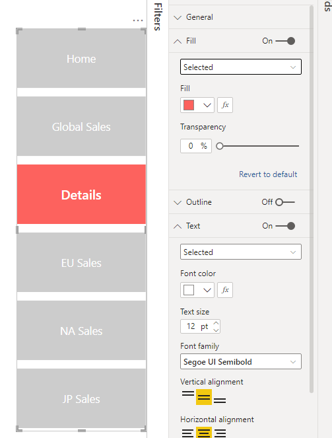
Task: Click the format pane vertical scrollbar
Action: pyautogui.click(x=312, y=200)
